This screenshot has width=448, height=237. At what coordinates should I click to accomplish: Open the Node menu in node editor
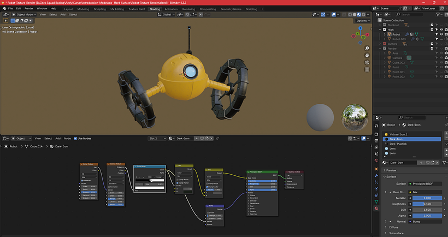coord(67,139)
